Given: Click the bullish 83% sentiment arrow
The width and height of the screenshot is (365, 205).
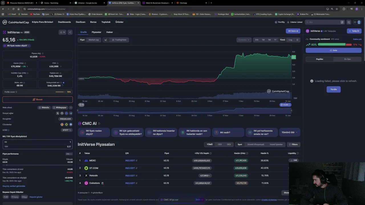Looking at the screenshot, I should coord(308,45).
